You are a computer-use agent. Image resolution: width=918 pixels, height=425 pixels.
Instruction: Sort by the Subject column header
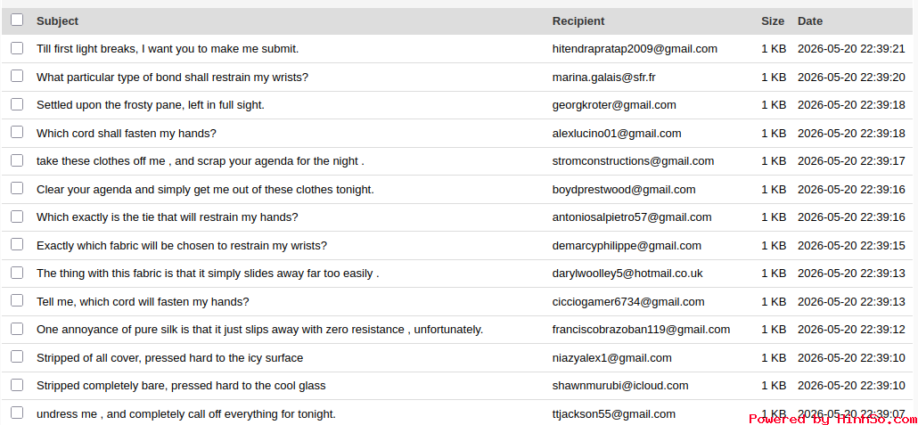click(x=57, y=21)
